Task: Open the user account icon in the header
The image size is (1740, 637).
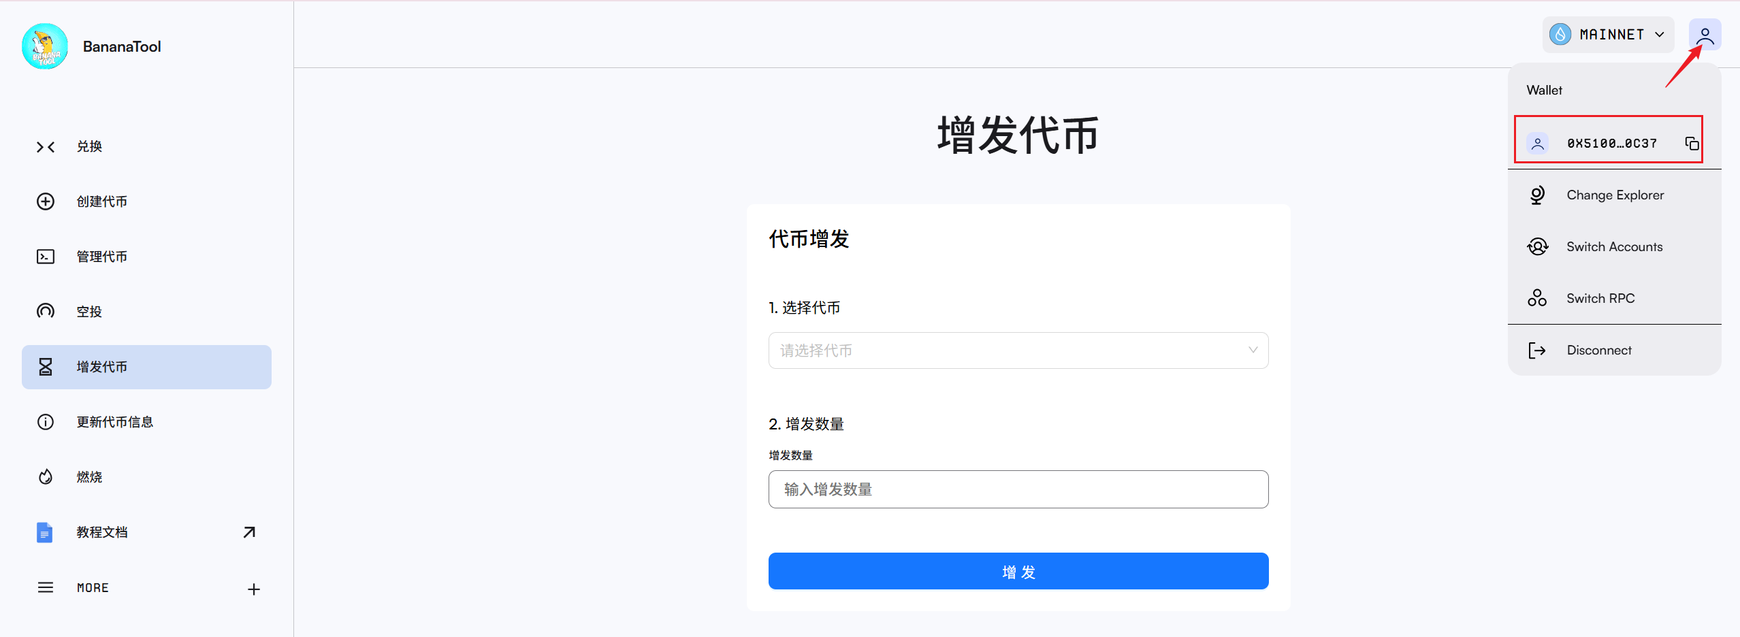Action: coord(1705,35)
